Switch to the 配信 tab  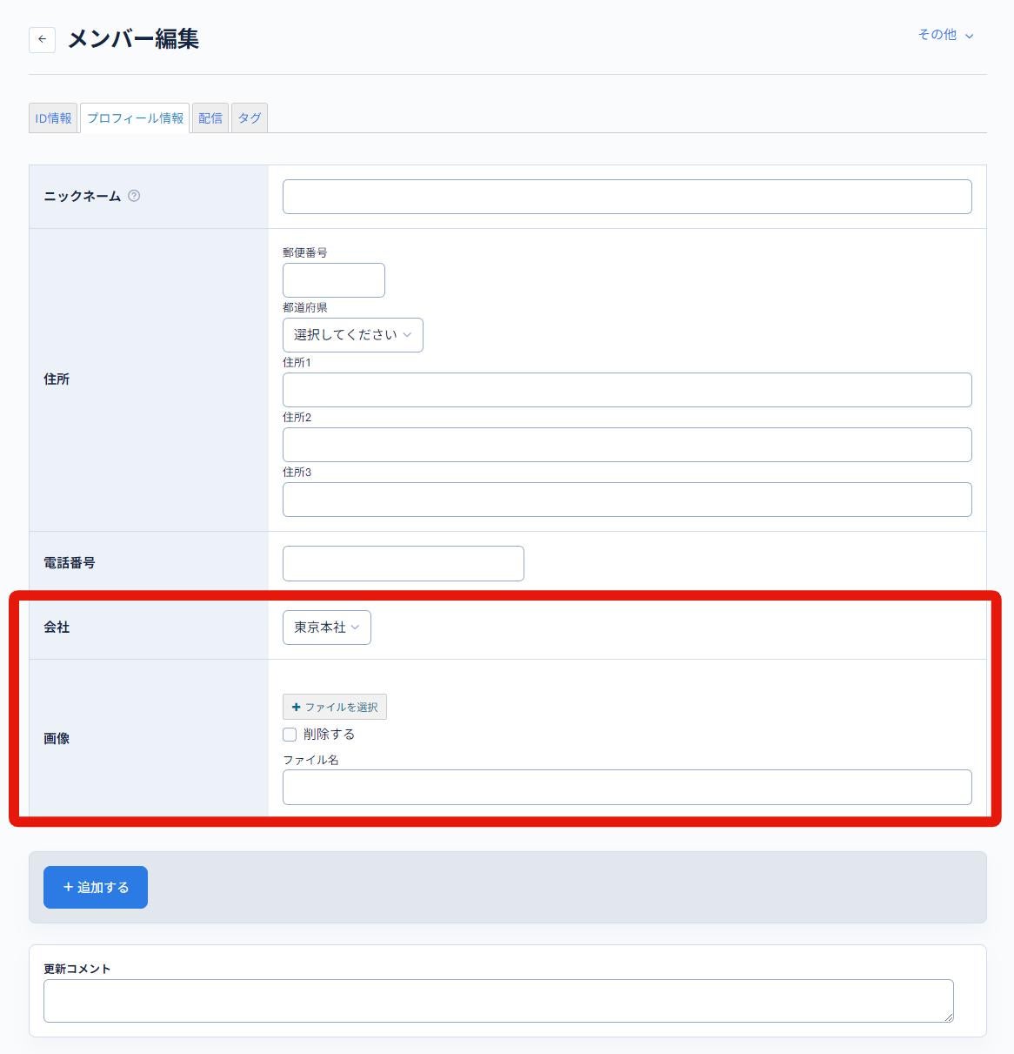tap(210, 117)
